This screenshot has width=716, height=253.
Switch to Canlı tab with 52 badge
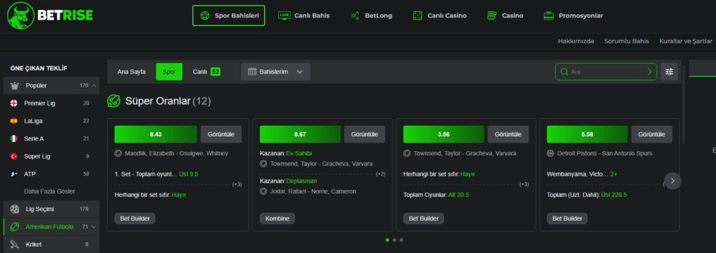206,72
